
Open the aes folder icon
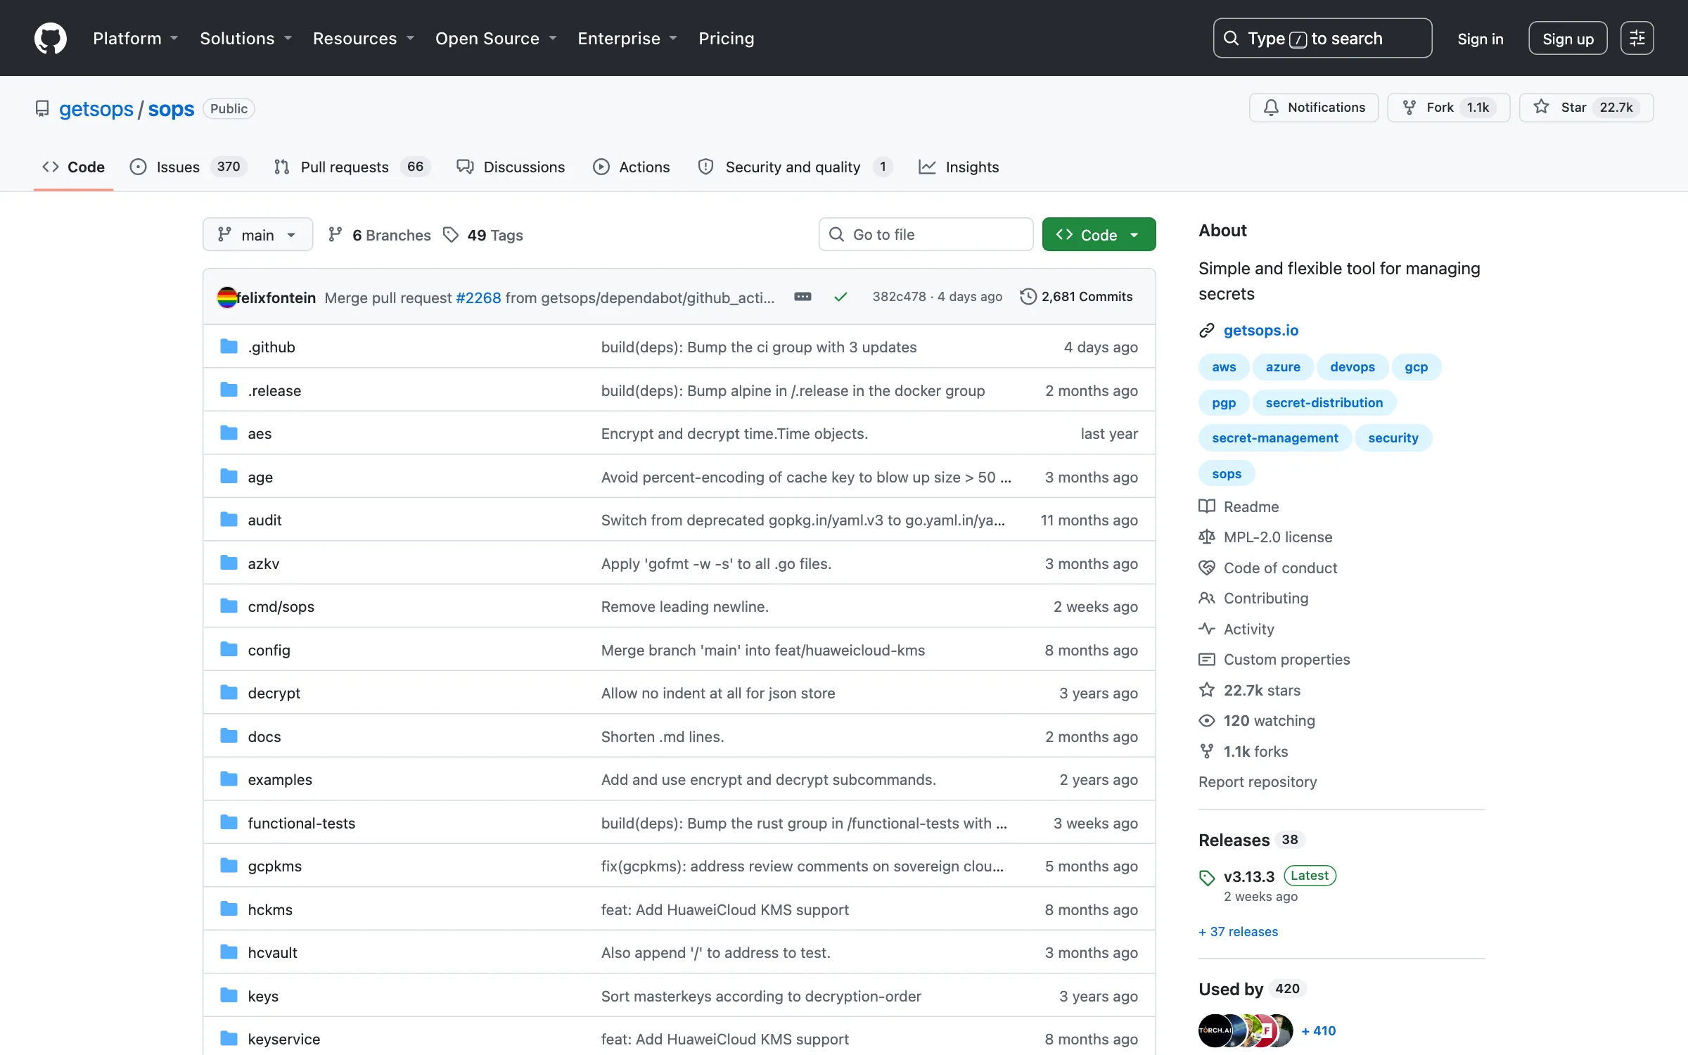point(229,433)
